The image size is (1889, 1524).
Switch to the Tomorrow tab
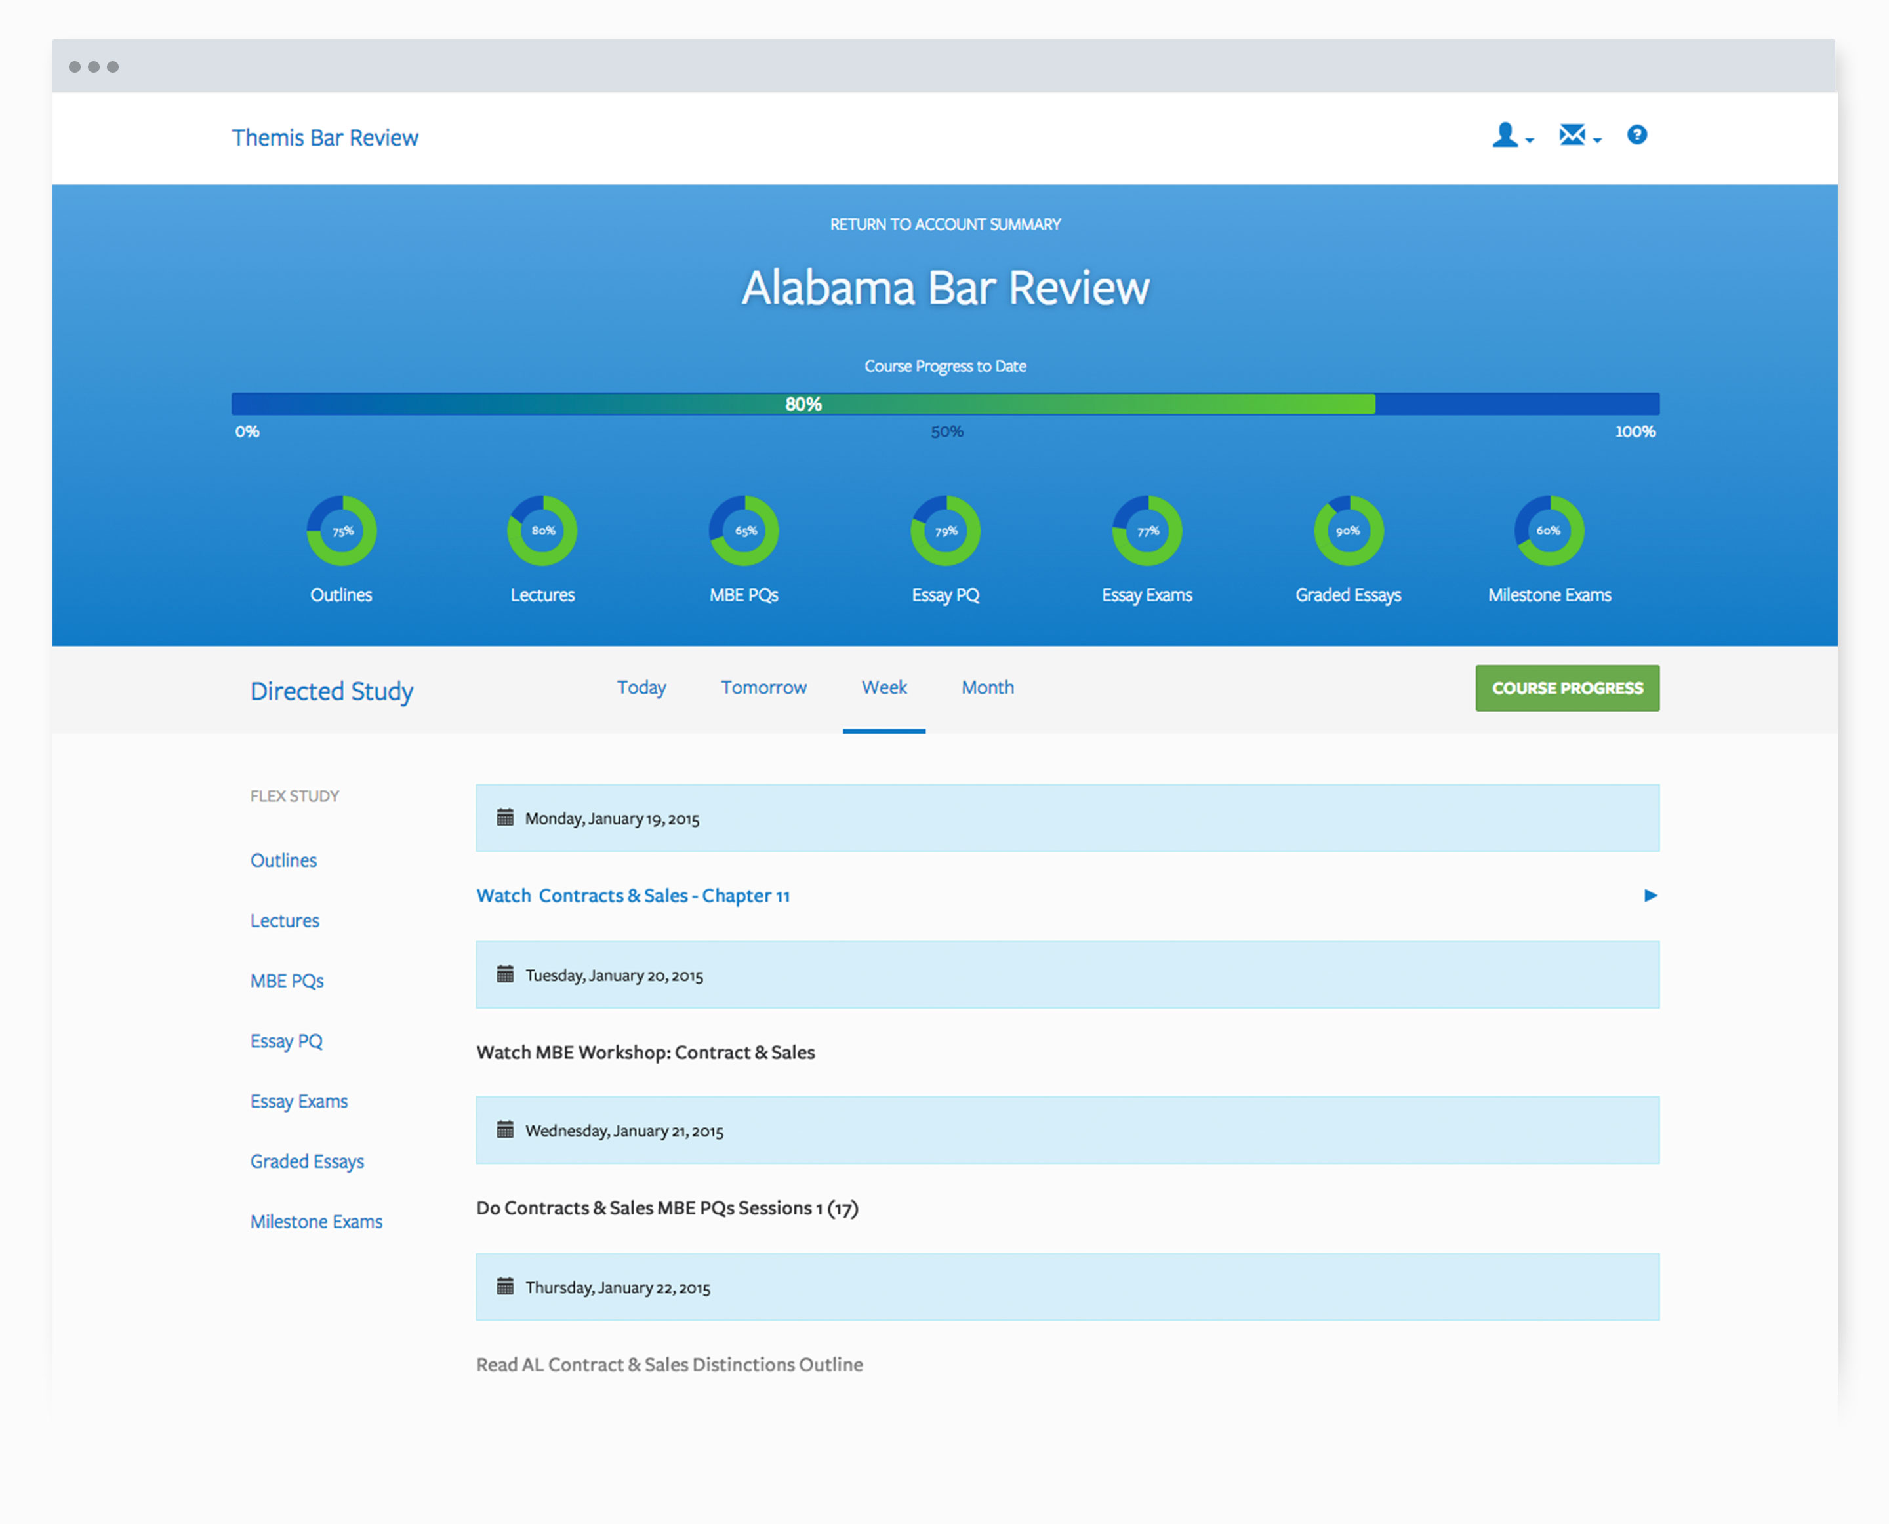pos(763,689)
